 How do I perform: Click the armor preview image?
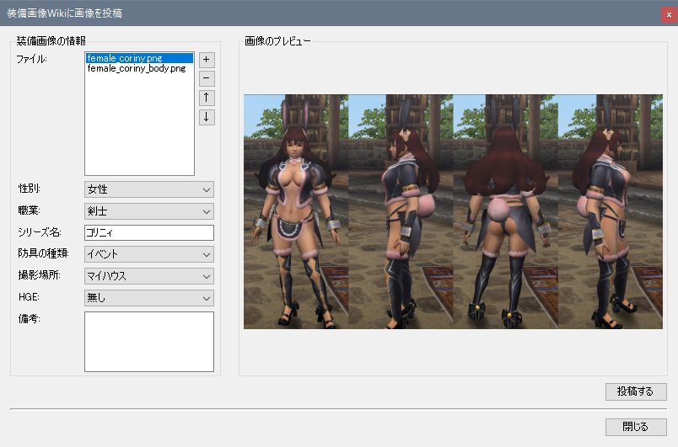coord(453,212)
